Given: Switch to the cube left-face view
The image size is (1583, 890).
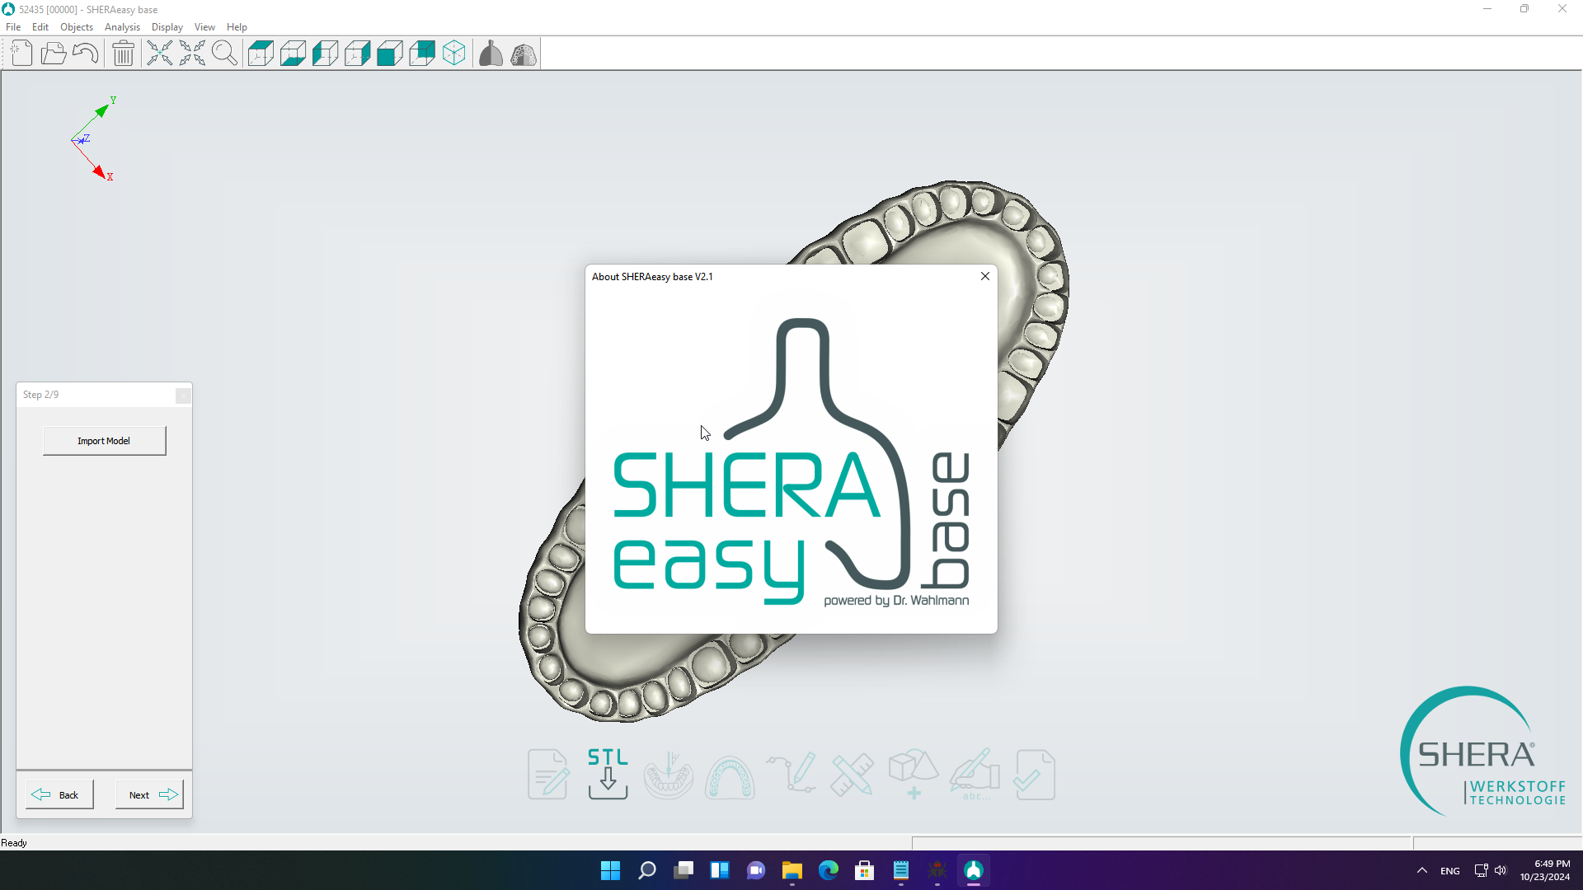Looking at the screenshot, I should point(325,54).
